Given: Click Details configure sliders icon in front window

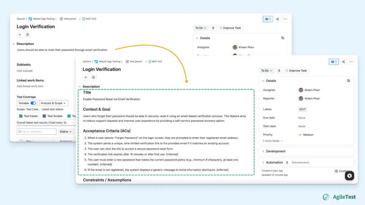Looking at the screenshot, I should (349, 81).
